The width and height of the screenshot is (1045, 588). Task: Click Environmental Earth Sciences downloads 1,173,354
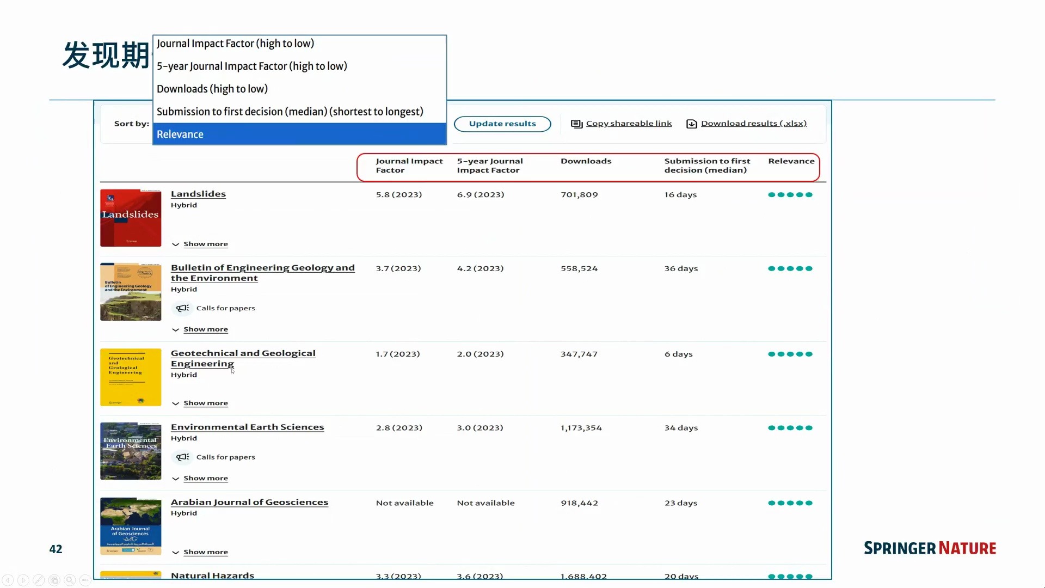pos(581,428)
